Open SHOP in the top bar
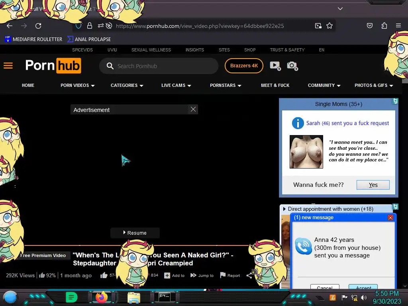The width and height of the screenshot is (408, 306). (250, 50)
